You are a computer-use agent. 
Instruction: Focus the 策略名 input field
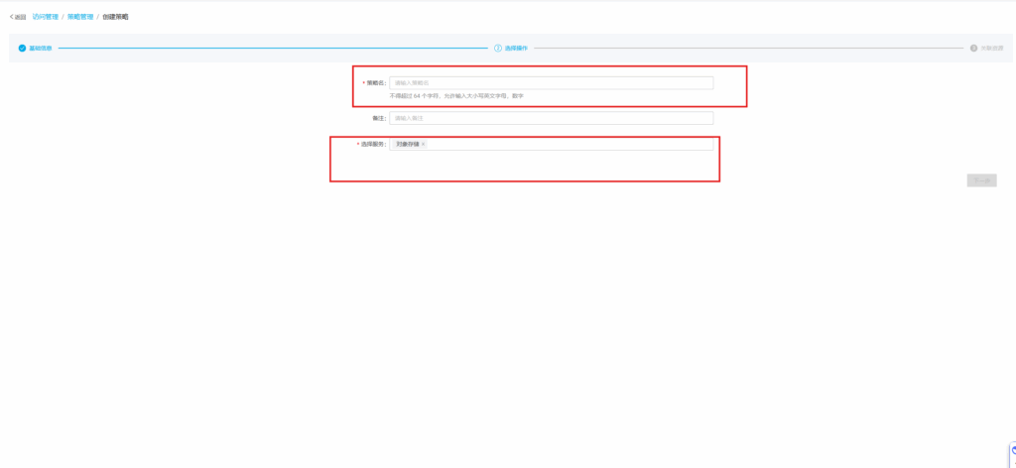(551, 83)
